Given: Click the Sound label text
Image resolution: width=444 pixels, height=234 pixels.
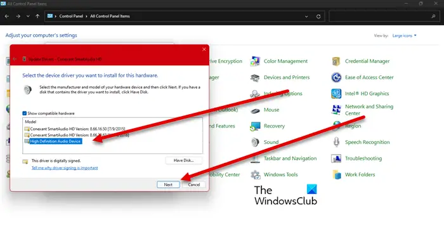Looking at the screenshot, I should click(x=271, y=142).
